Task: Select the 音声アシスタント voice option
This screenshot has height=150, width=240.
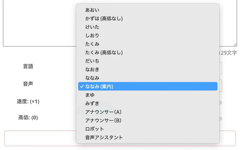Action: point(103,137)
